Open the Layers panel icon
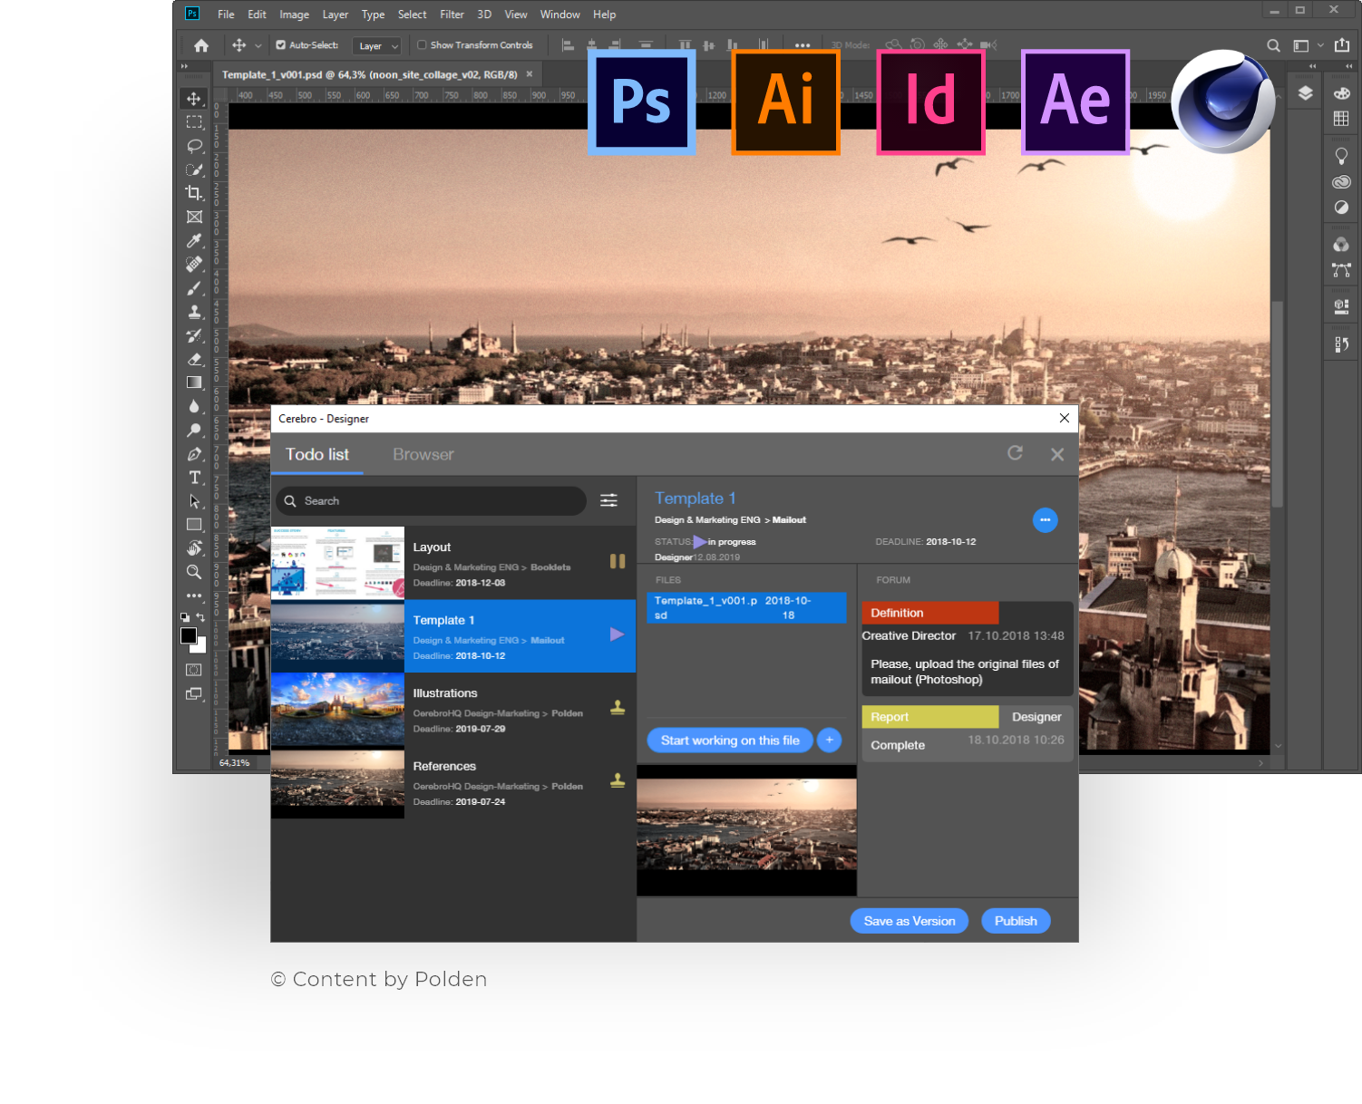Viewport: 1362px width, 1104px height. click(1305, 93)
